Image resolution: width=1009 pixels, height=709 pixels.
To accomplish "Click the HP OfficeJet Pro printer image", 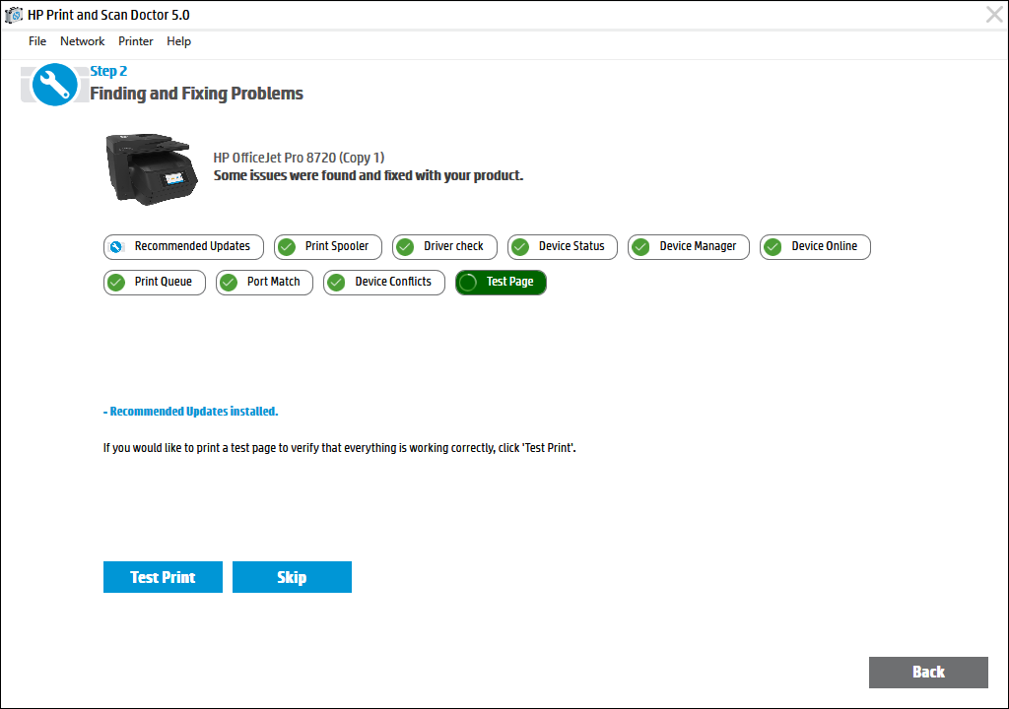I will pyautogui.click(x=151, y=169).
